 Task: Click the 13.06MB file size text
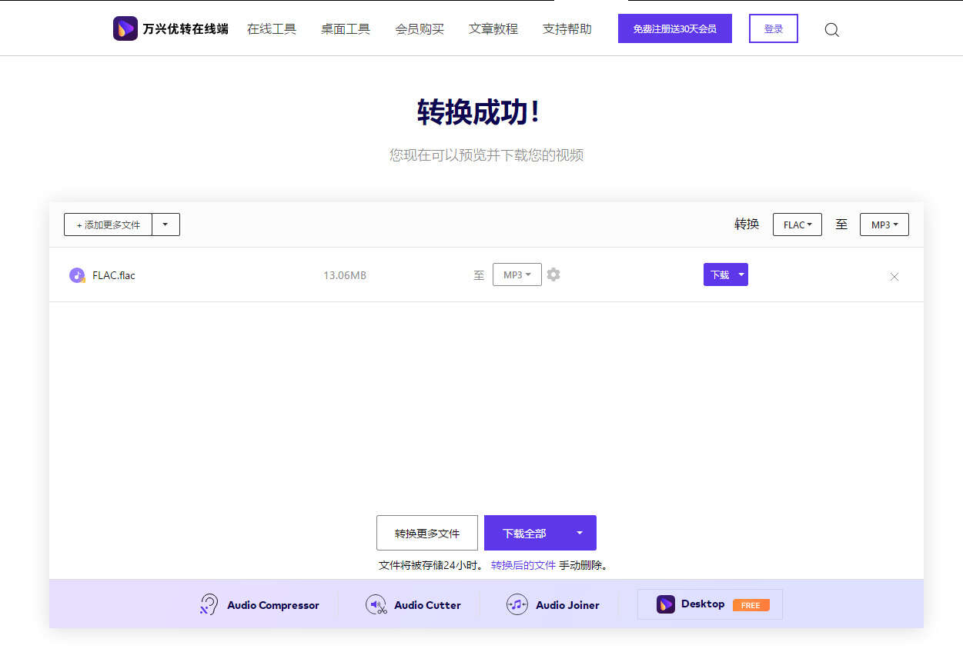coord(345,275)
